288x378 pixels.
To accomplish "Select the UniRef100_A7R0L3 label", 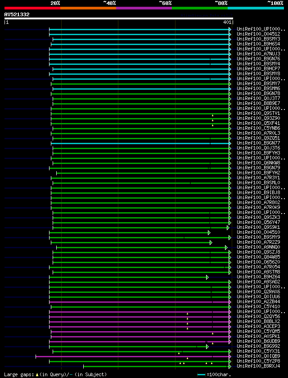I will [x=258, y=133].
